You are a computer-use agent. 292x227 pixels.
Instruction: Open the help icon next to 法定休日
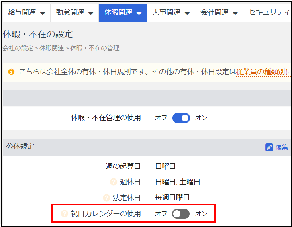point(106,198)
